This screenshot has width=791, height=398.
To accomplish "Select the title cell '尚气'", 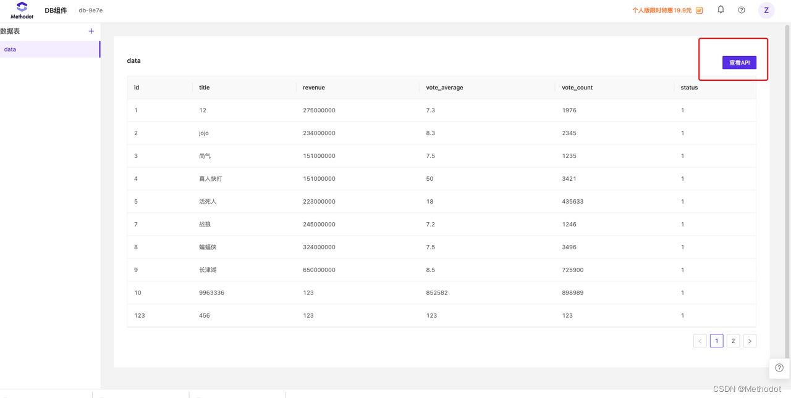I will pyautogui.click(x=205, y=156).
